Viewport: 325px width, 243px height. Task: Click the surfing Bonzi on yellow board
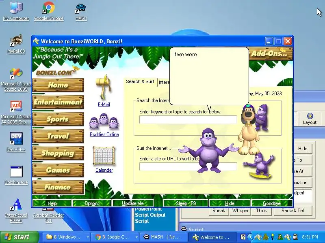tap(259, 166)
